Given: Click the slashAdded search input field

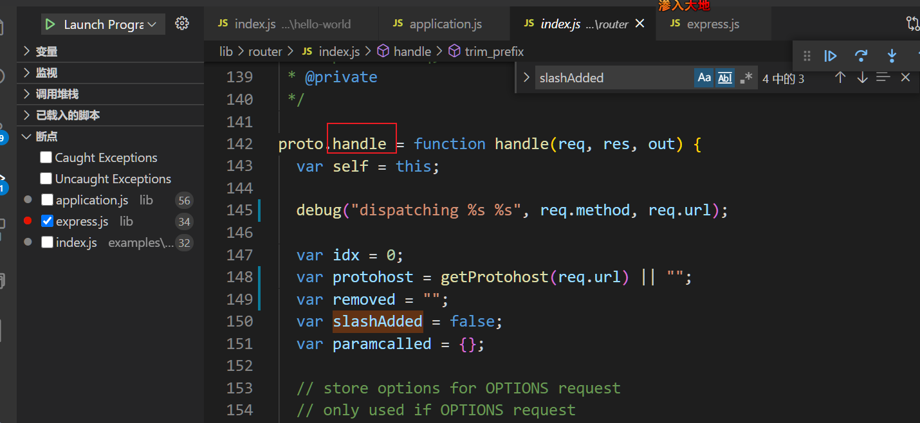Looking at the screenshot, I should click(x=611, y=78).
